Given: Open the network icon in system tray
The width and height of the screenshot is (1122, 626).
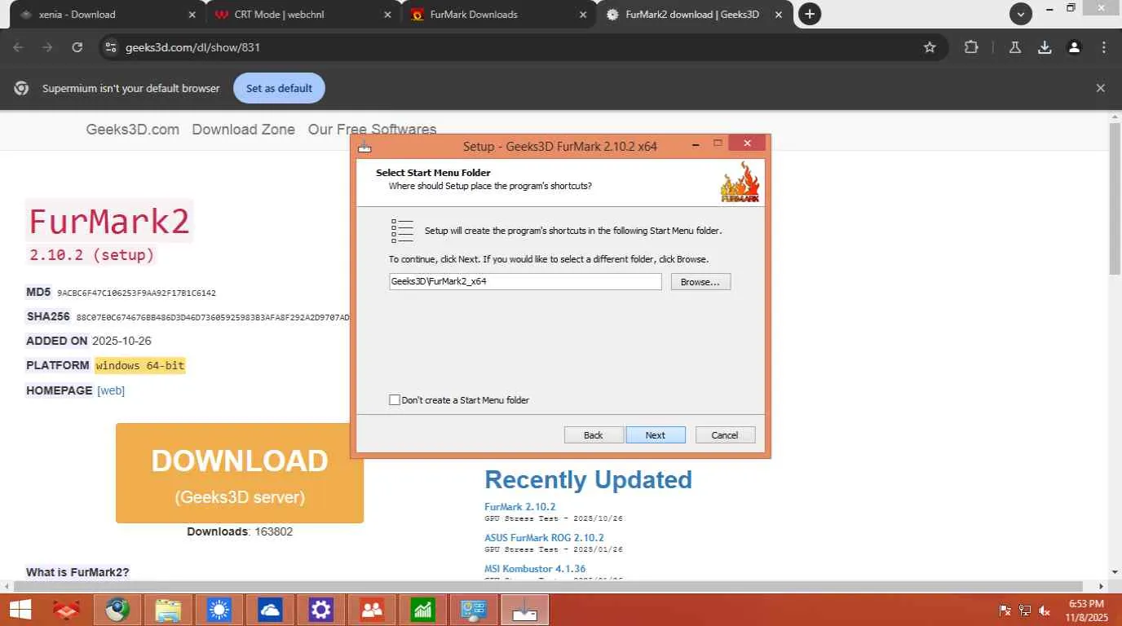Looking at the screenshot, I should pos(1025,610).
